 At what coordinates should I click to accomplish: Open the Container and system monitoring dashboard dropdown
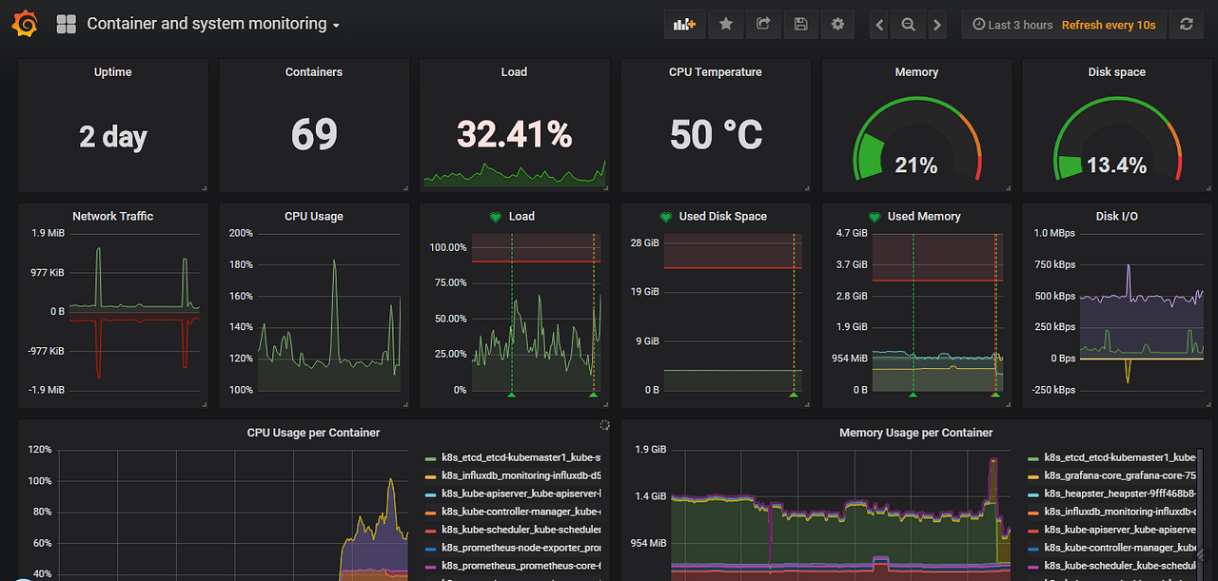point(213,25)
